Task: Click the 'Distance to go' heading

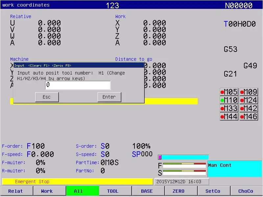Action: pos(134,59)
